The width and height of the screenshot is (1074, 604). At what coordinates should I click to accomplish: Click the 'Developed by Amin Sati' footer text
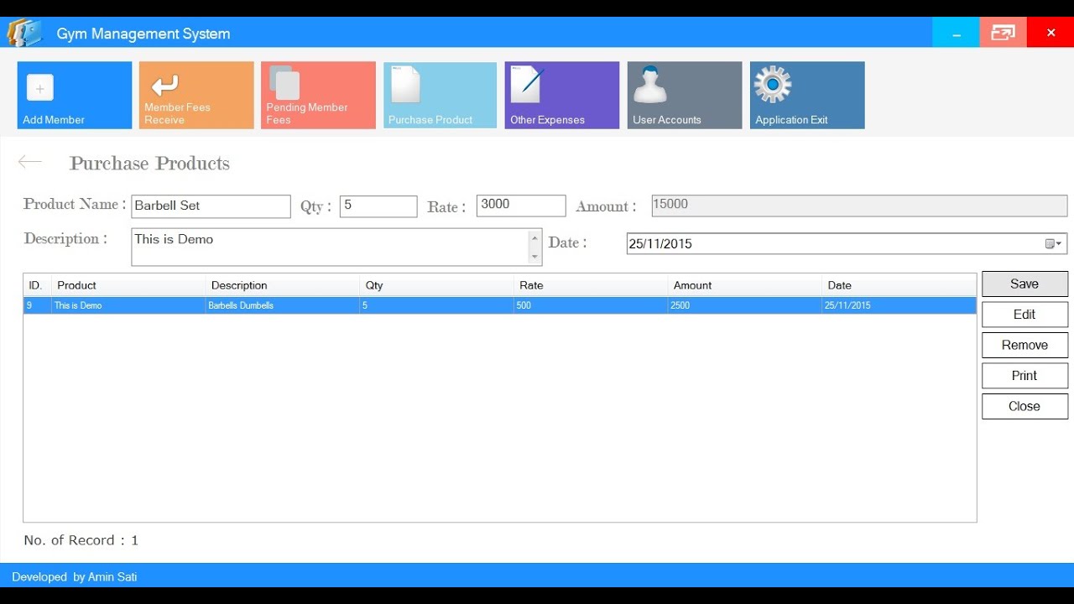pos(75,577)
